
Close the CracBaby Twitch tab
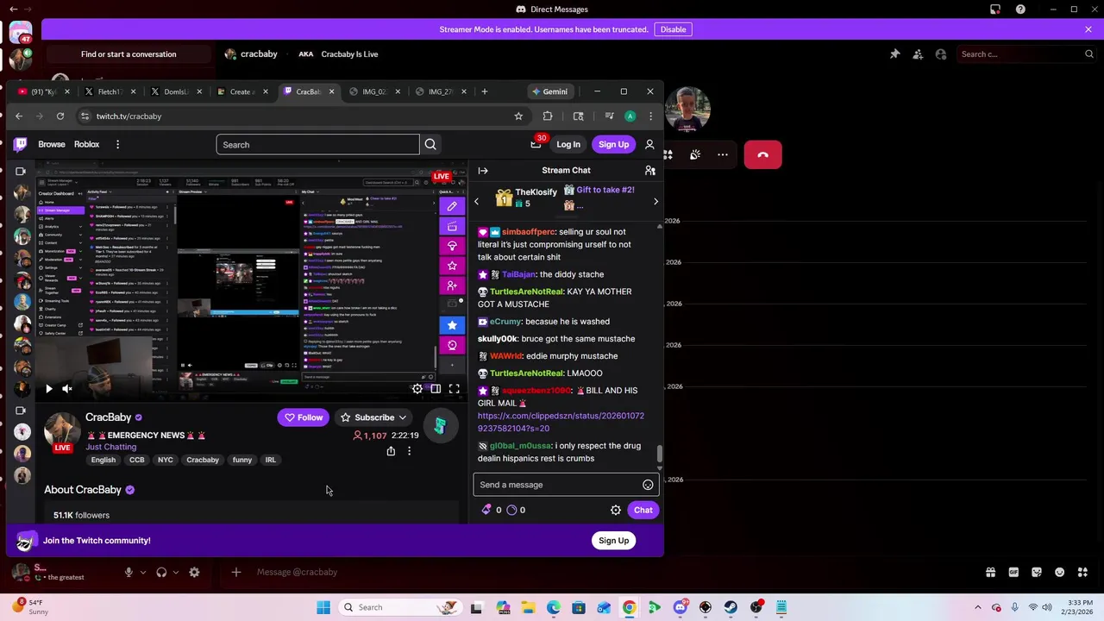(x=331, y=91)
